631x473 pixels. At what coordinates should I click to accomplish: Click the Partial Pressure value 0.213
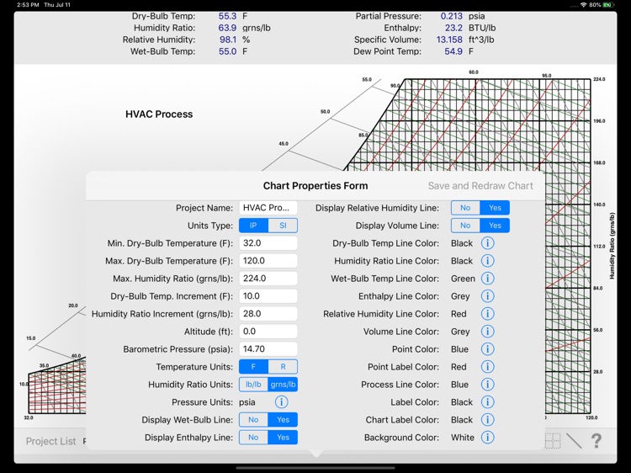(x=452, y=16)
